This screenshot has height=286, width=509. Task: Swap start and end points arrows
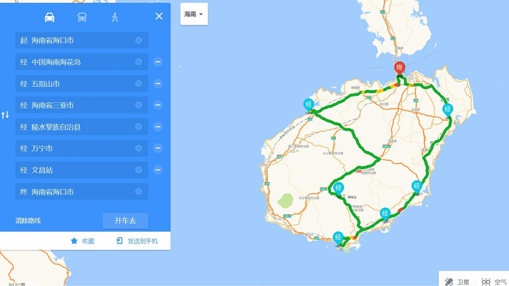pyautogui.click(x=5, y=115)
